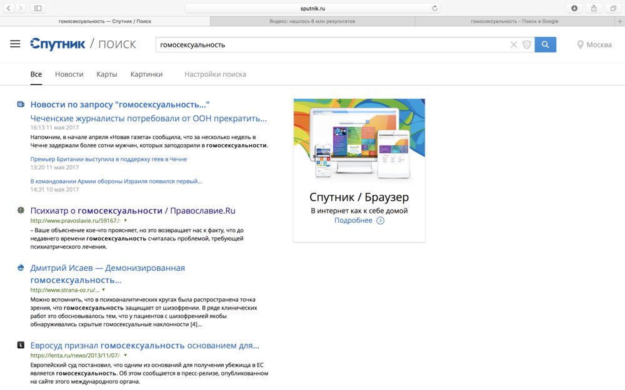Open the hamburger menu next to Спутник logo
Image resolution: width=625 pixels, height=390 pixels.
pyautogui.click(x=15, y=44)
